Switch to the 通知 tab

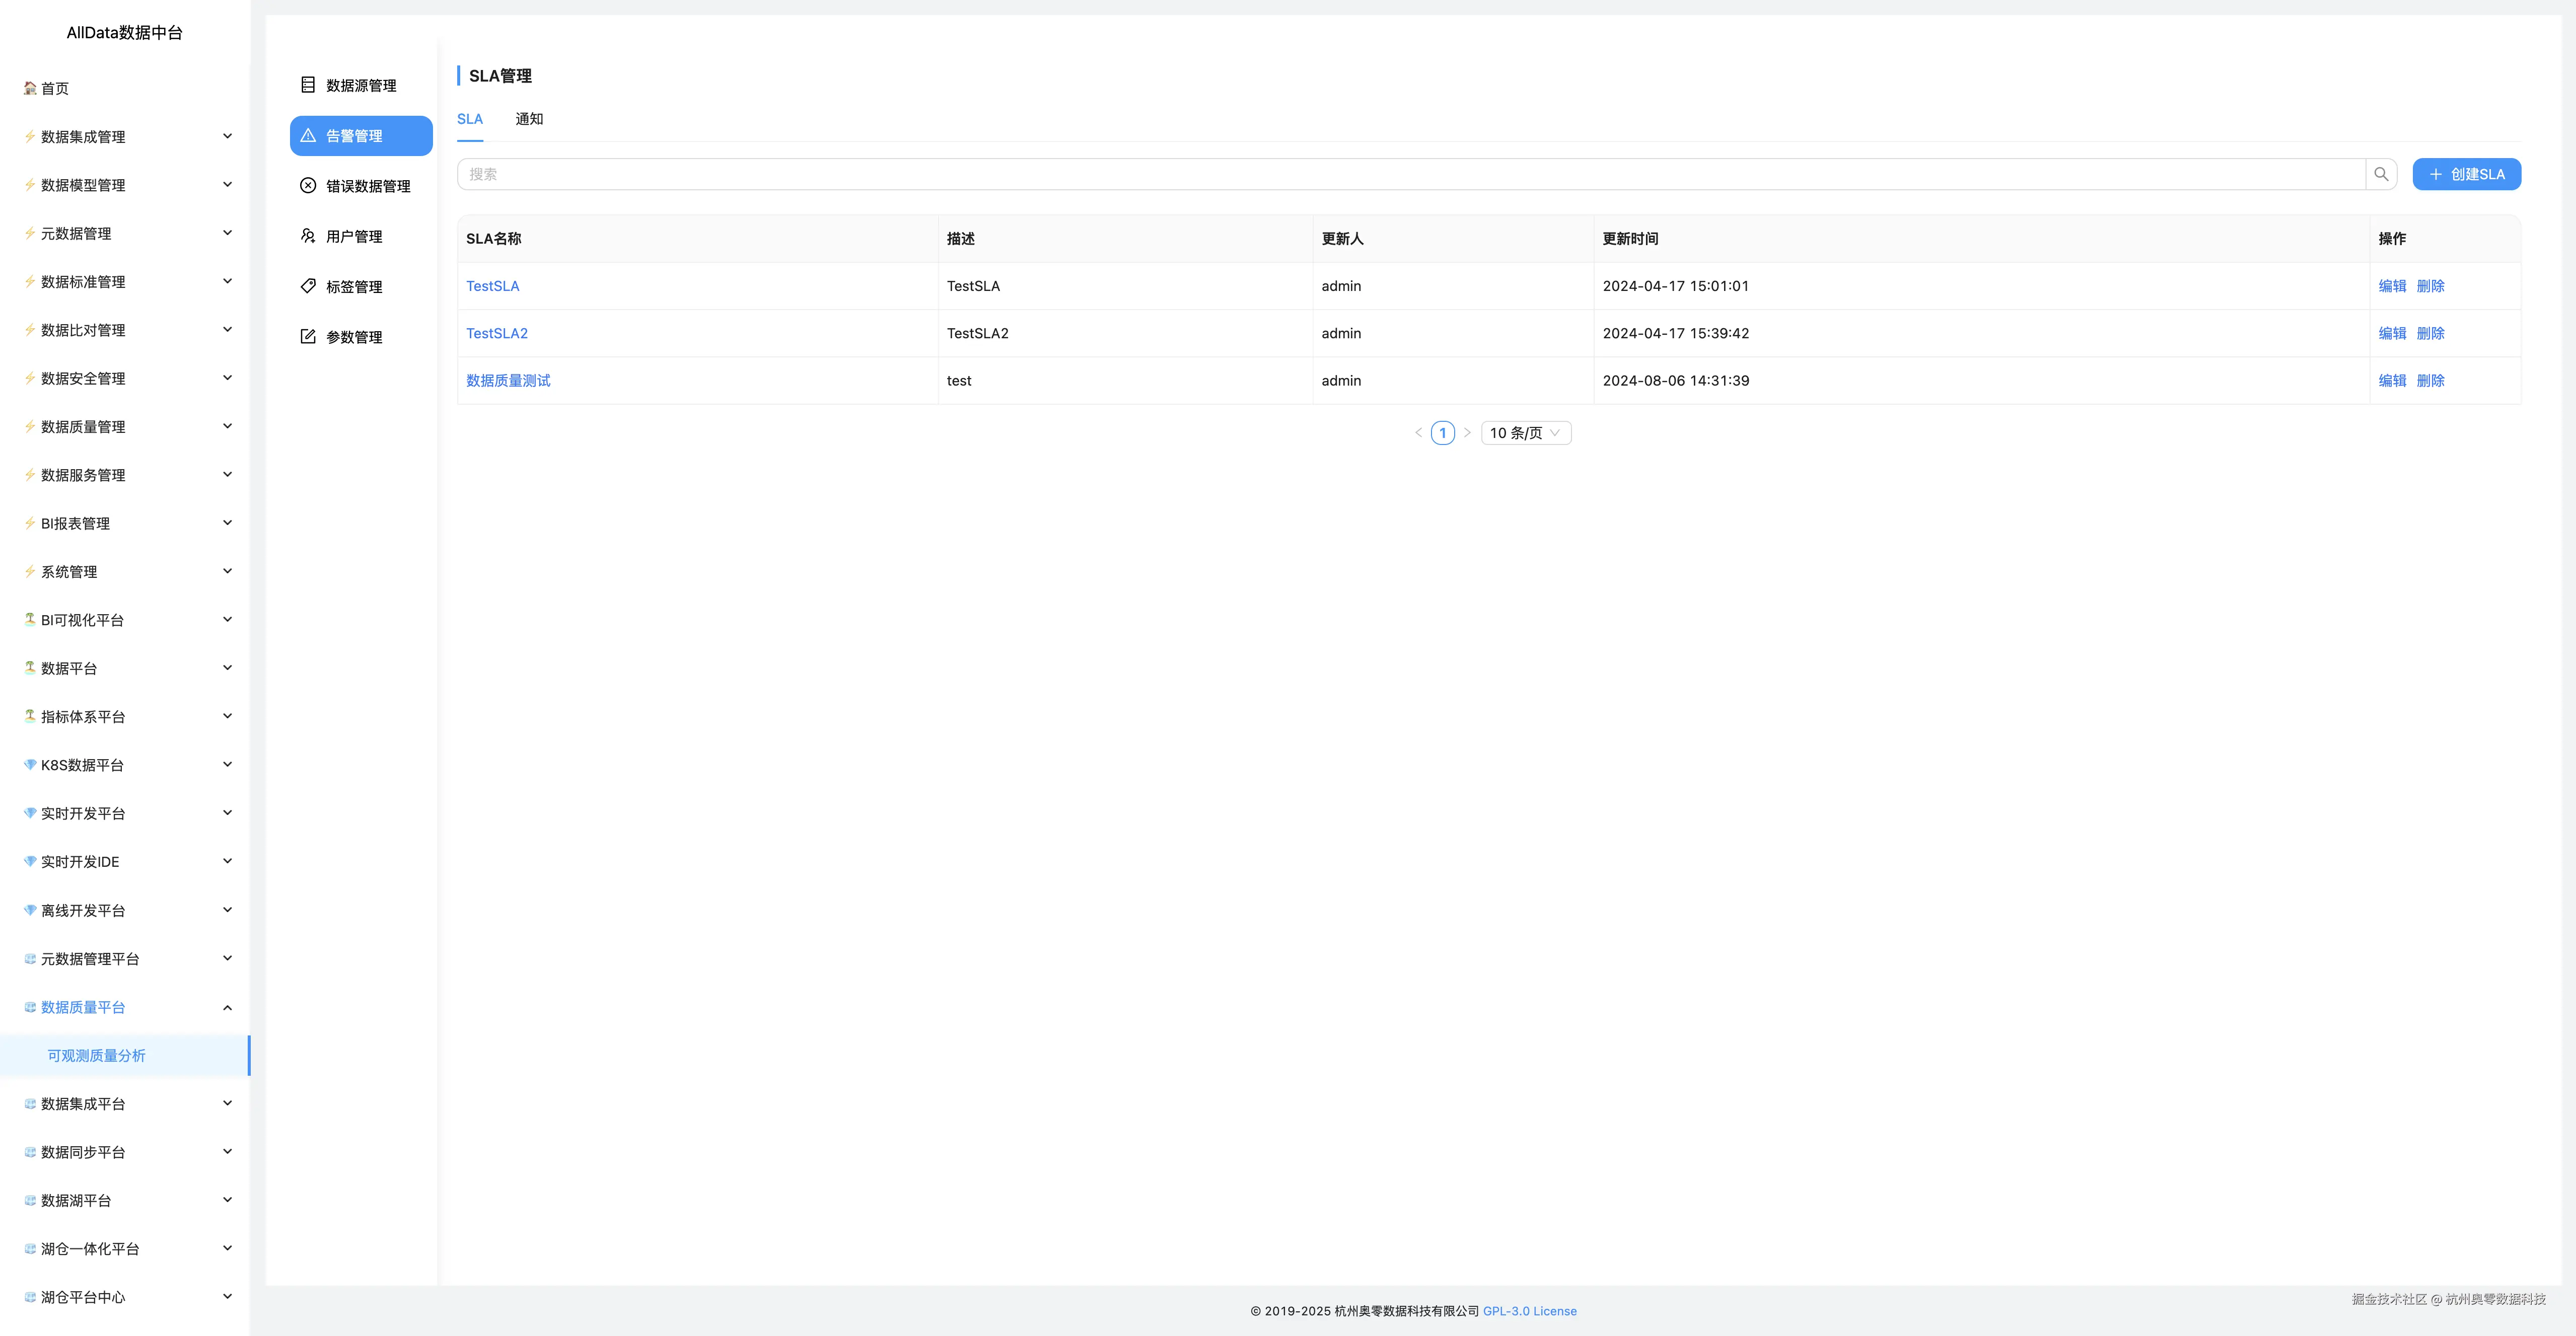tap(529, 119)
